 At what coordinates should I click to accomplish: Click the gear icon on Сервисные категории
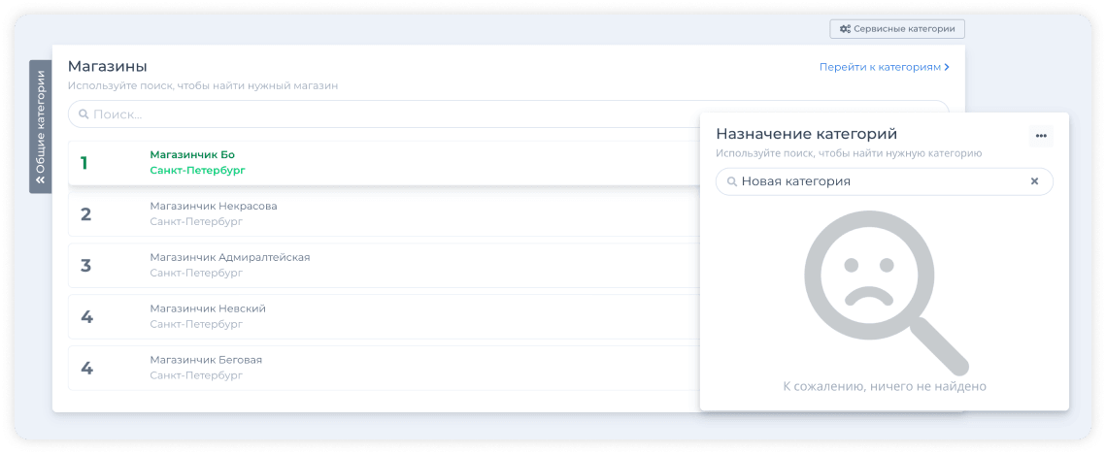click(x=845, y=29)
